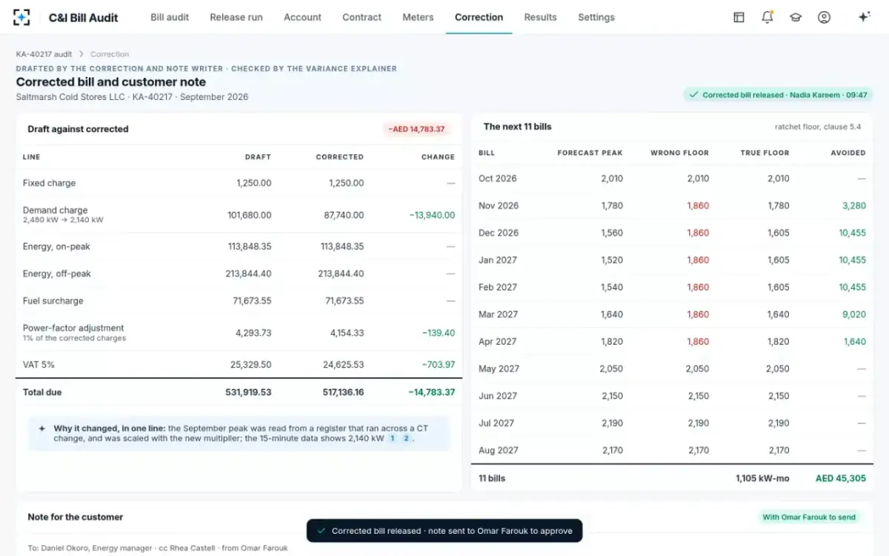Click the TRUE FLOOR column header
The width and height of the screenshot is (889, 556).
(x=765, y=153)
